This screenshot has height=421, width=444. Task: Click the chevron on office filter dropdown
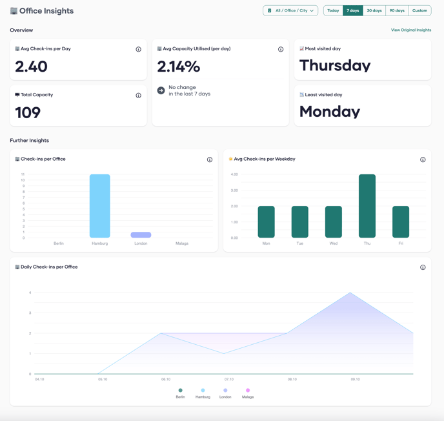click(x=312, y=11)
